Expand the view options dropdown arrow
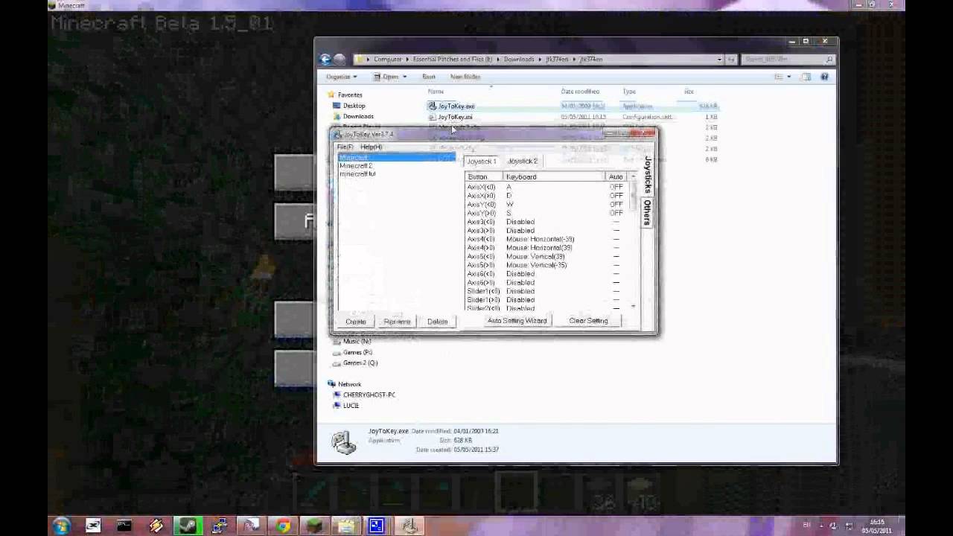 pos(788,77)
